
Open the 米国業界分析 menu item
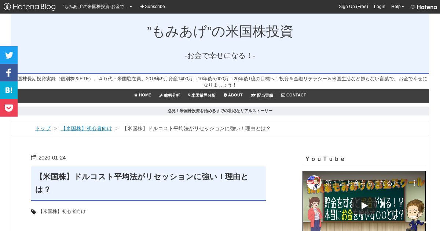[202, 95]
